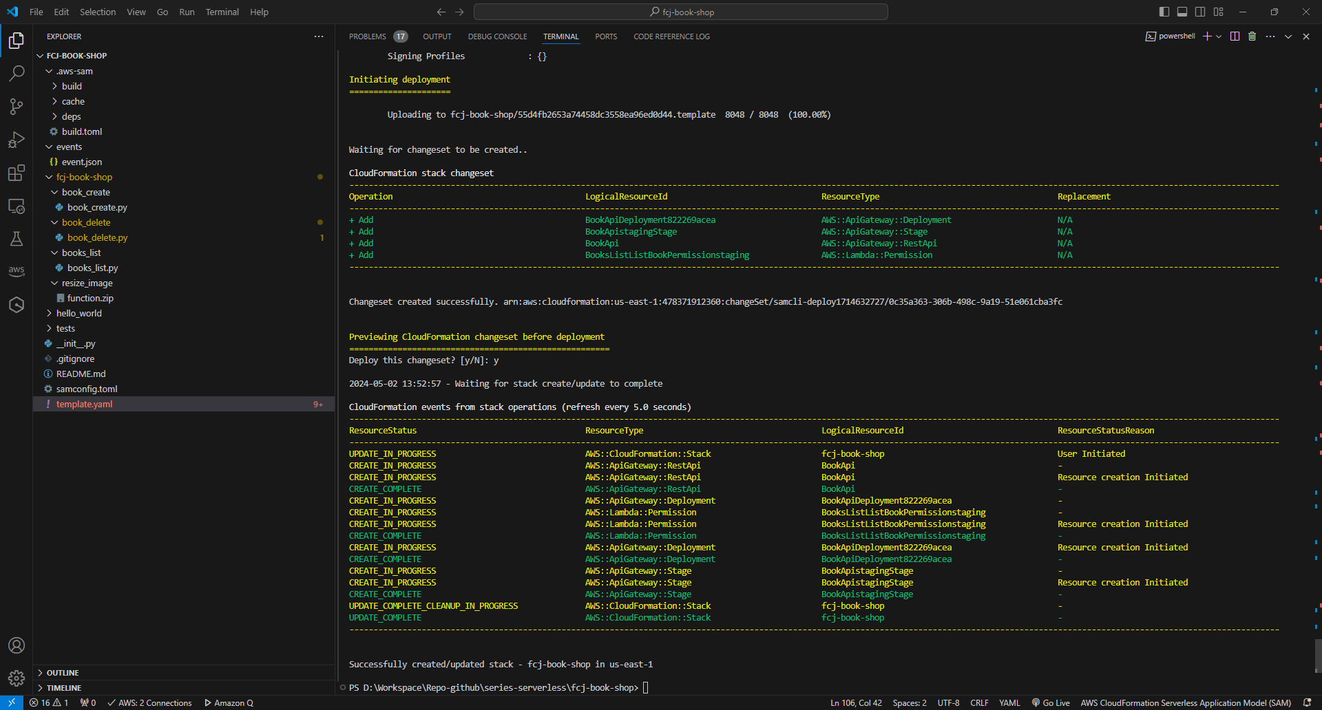1322x710 pixels.
Task: Click AWS: 2 Connections status item
Action: click(x=149, y=702)
